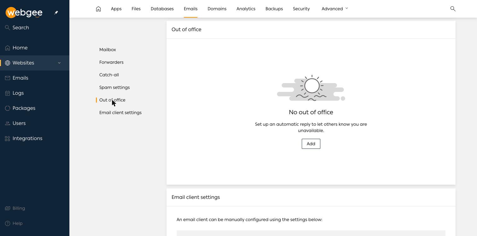The height and width of the screenshot is (236, 477).
Task: Jump to the Mailbox section
Action: click(108, 50)
